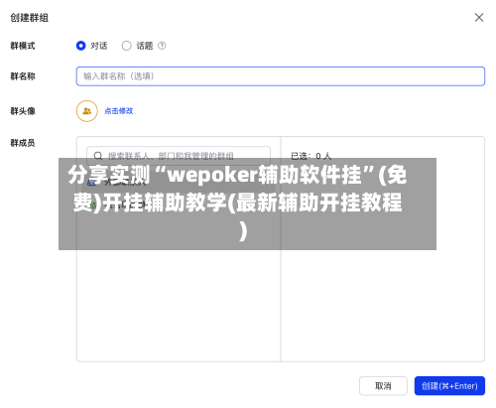Click the 已选: 0 人 text
Image resolution: width=496 pixels, height=408 pixels.
[x=310, y=156]
